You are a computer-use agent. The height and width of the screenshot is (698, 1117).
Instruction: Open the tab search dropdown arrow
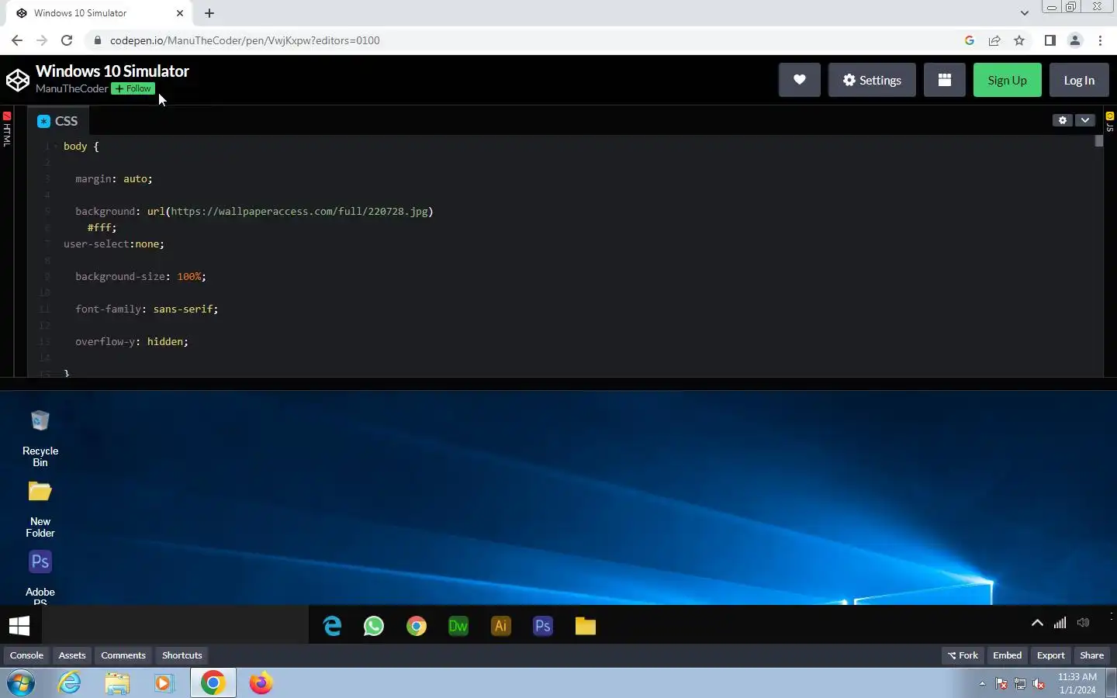(1025, 13)
